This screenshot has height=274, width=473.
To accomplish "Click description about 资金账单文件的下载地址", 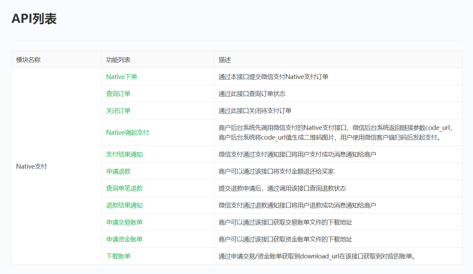I will click(285, 239).
